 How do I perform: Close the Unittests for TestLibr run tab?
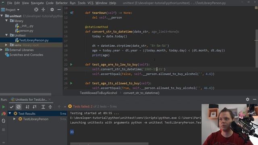pos(50,99)
